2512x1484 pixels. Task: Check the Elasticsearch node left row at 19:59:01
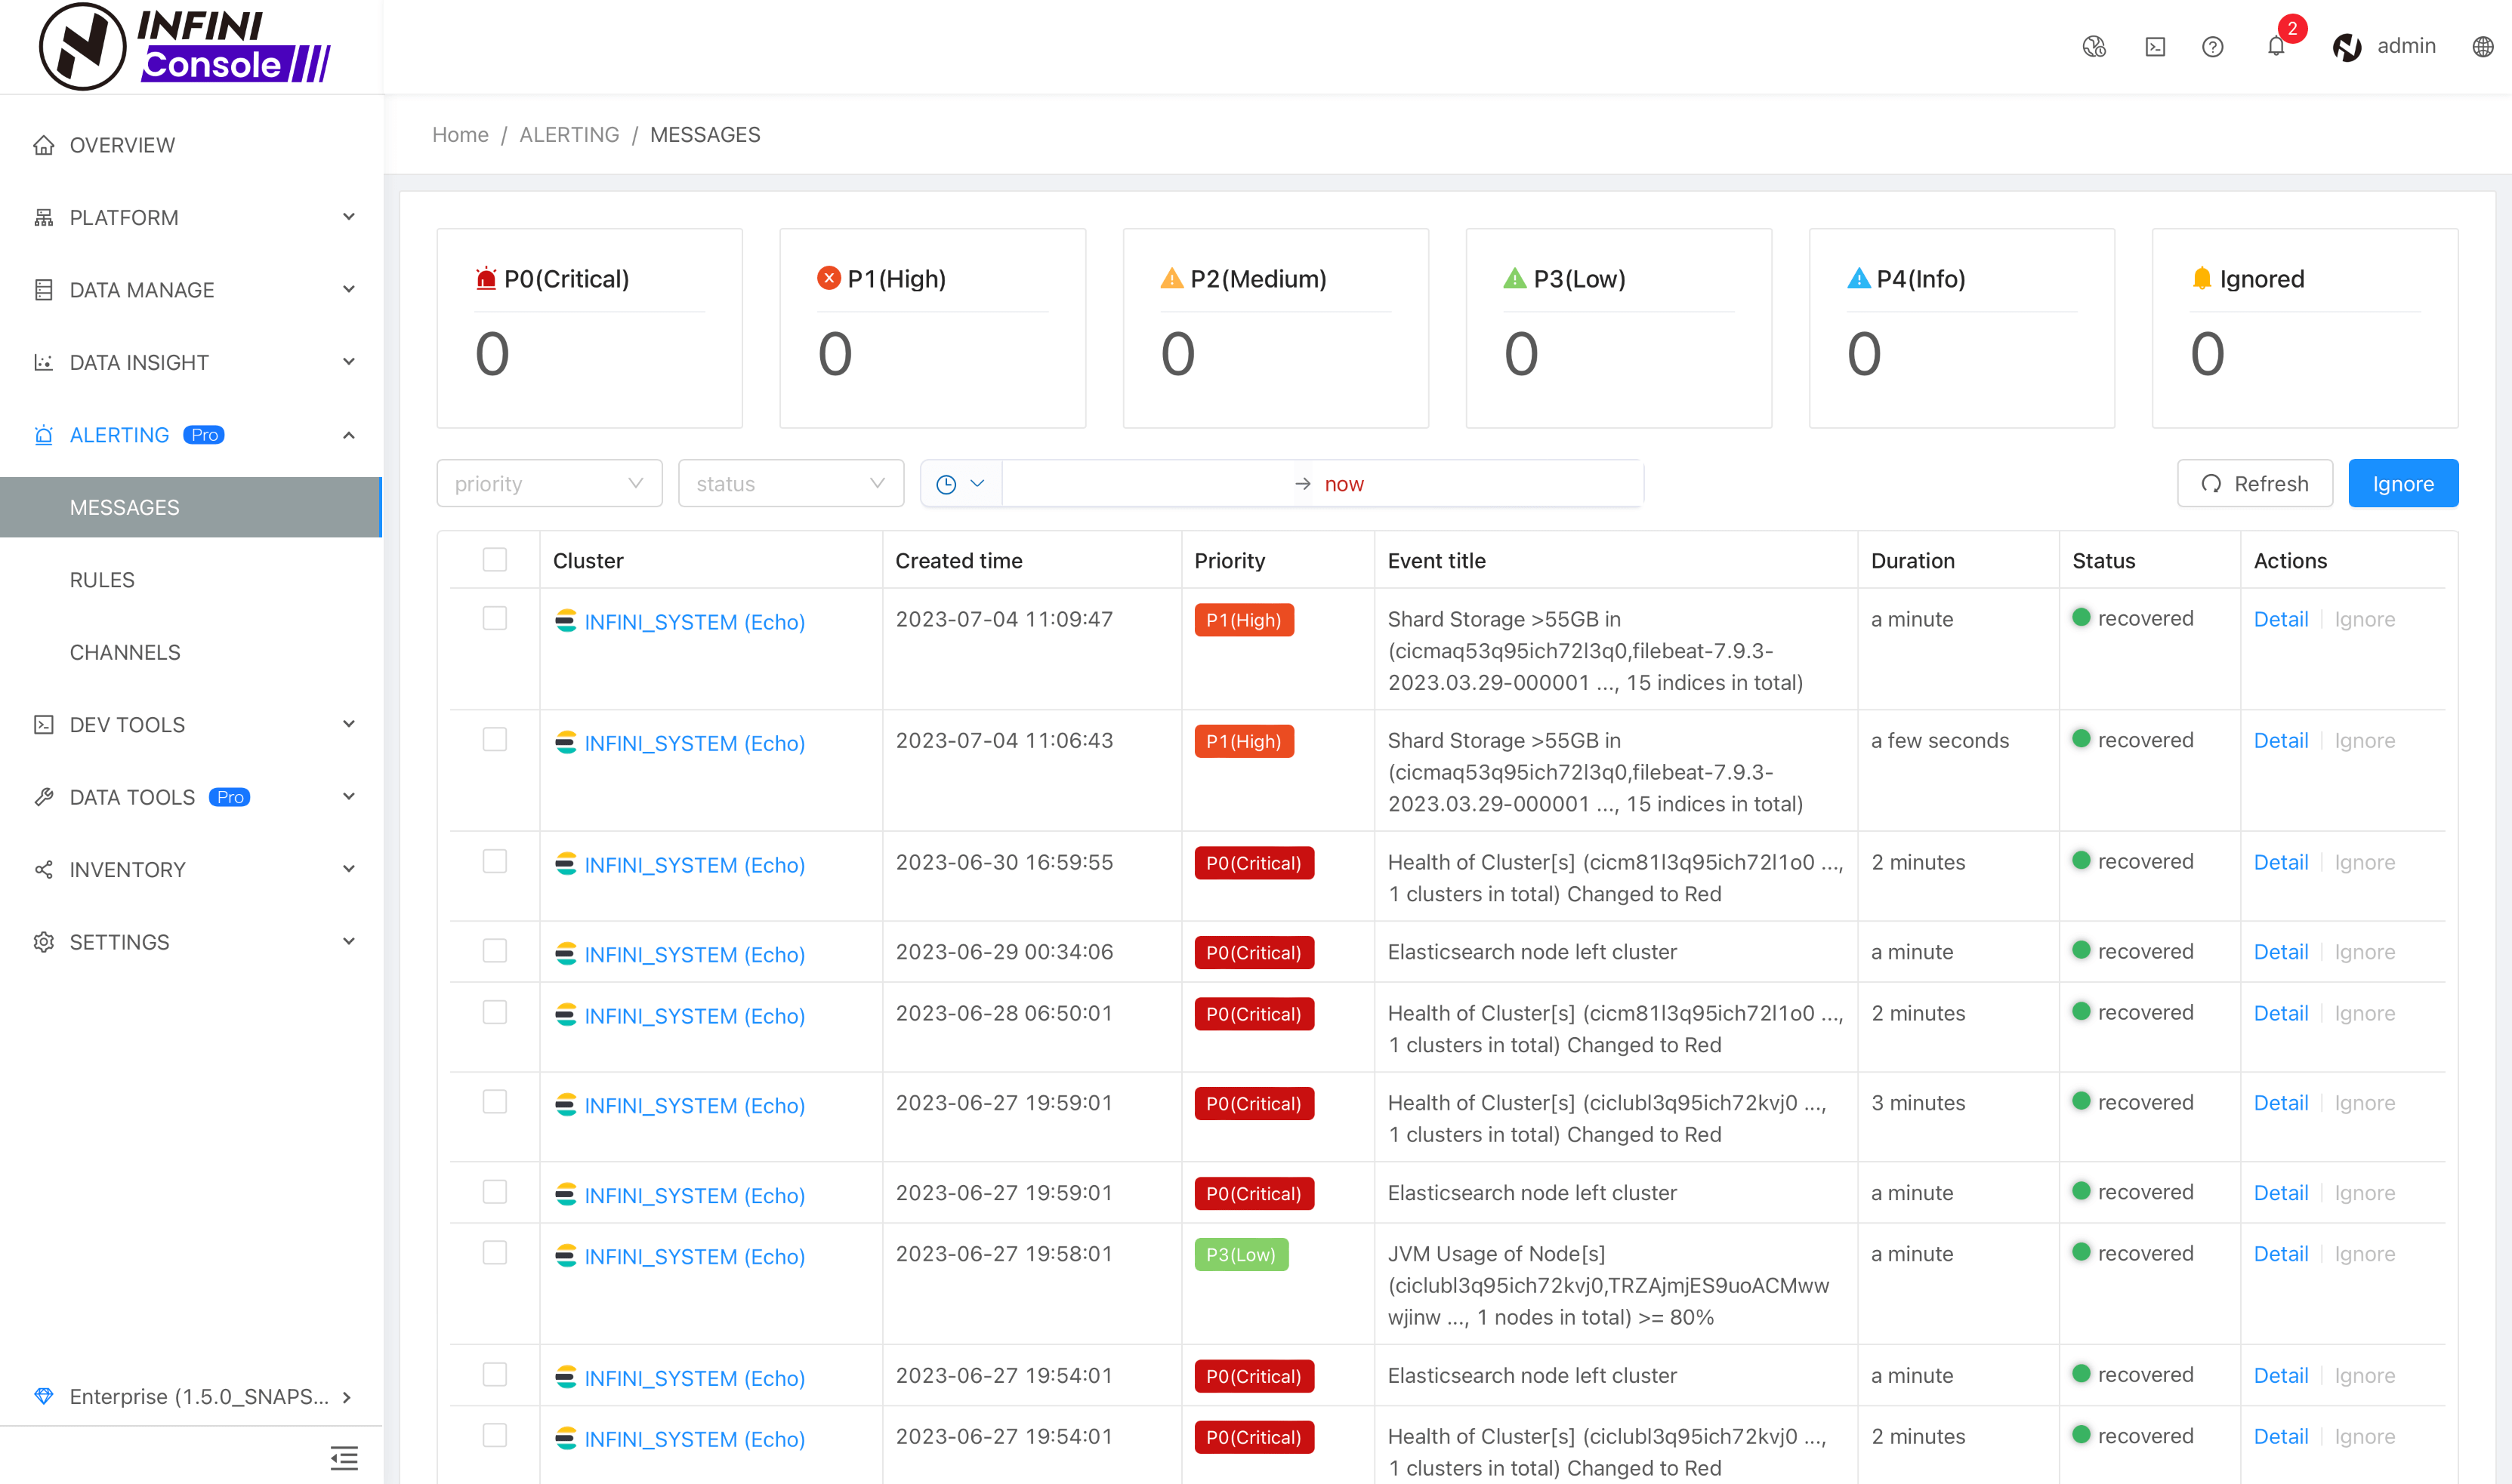[494, 1192]
